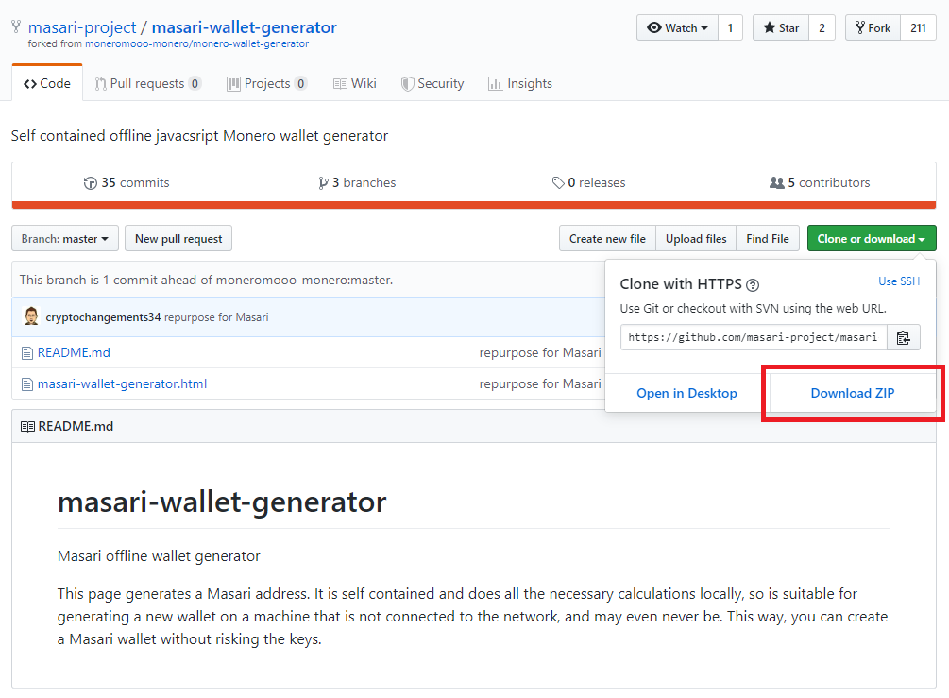Click Create new file button
Image resolution: width=949 pixels, height=698 pixels.
click(607, 239)
